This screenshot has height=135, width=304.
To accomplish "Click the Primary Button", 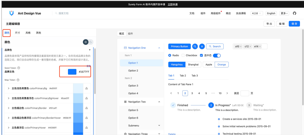I will (179, 46).
